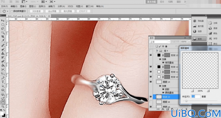
Task: Select the Horizontal Type tool
Action: 3,82
